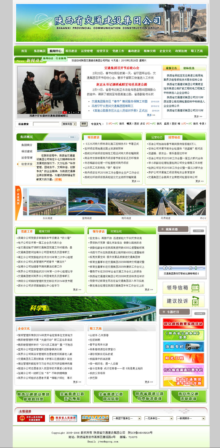Open the [详细] details link
220x448 pixels.
58,179
